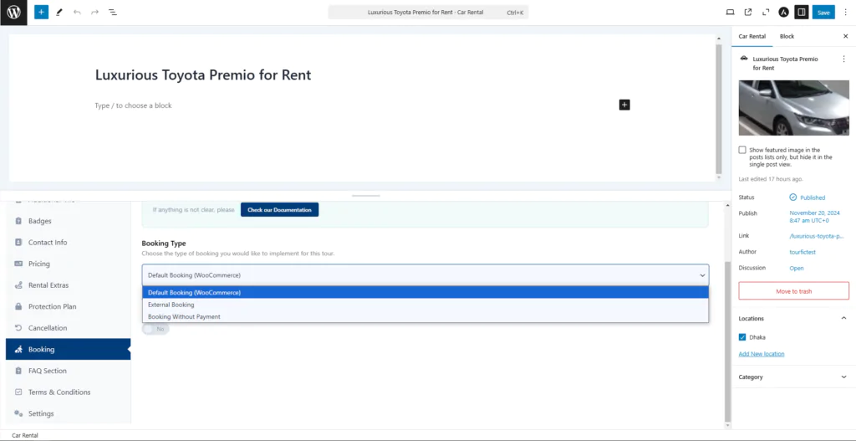Screen dimensions: 856x441
Task: Collapse the Locations panel
Action: pos(793,318)
